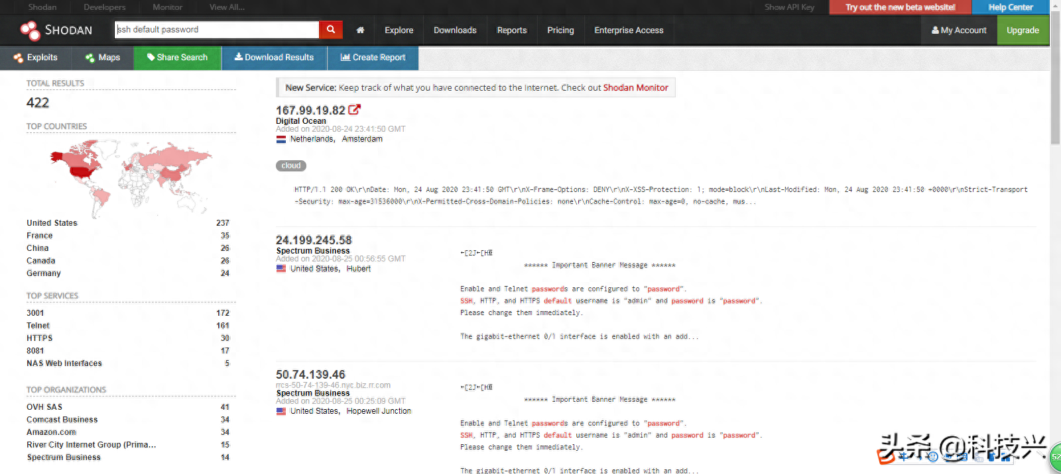Filter by service 8081
This screenshot has height=474, width=1061.
pos(35,351)
